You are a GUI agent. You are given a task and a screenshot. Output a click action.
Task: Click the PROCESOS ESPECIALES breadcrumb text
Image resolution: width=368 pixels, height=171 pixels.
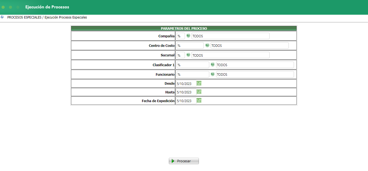pyautogui.click(x=24, y=17)
